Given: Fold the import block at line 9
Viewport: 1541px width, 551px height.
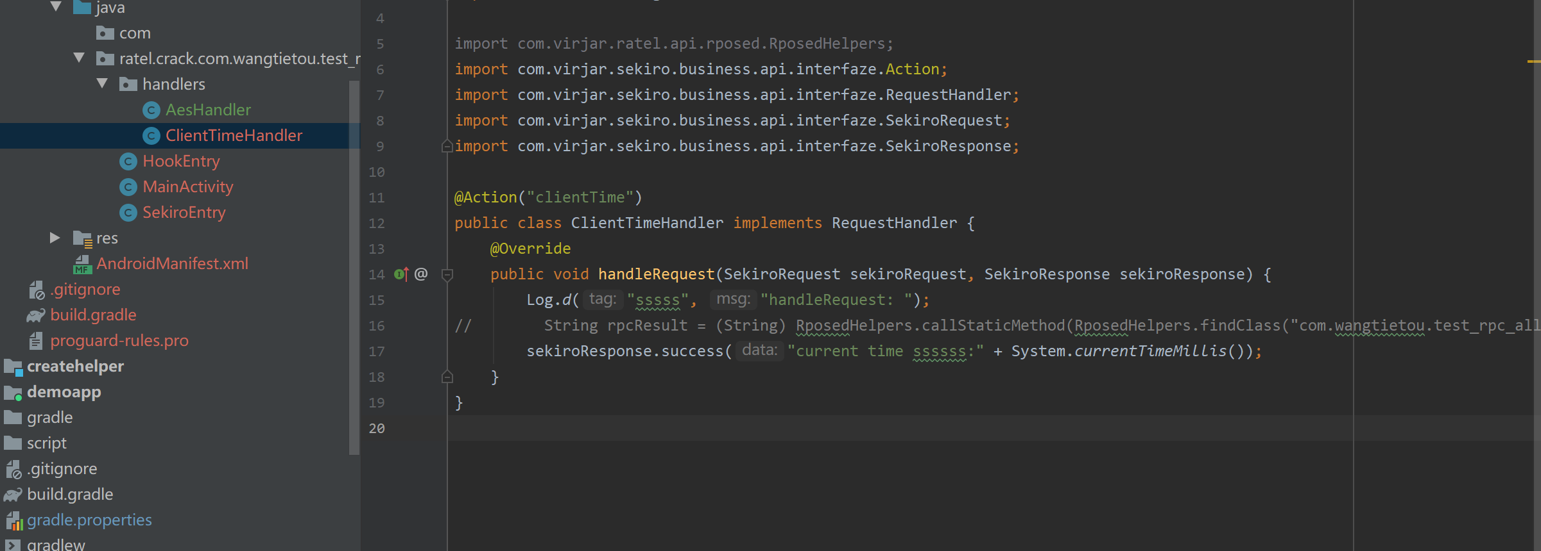Looking at the screenshot, I should (x=447, y=146).
